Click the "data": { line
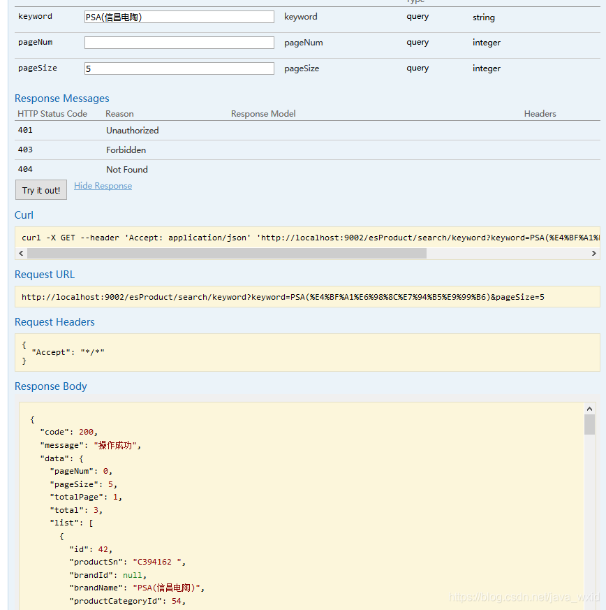The width and height of the screenshot is (606, 610). [62, 458]
